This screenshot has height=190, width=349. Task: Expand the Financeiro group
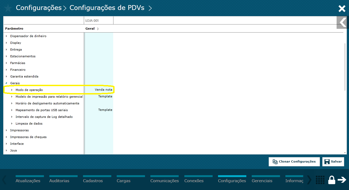6,70
